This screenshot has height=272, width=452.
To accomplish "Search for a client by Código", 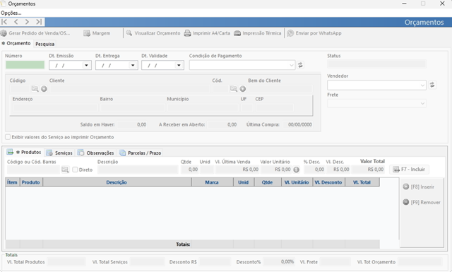I will (35, 89).
